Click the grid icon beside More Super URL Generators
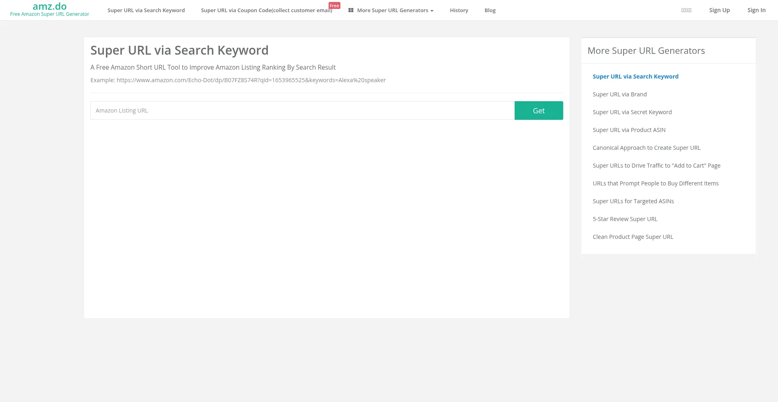Viewport: 778px width, 402px height. [x=351, y=10]
